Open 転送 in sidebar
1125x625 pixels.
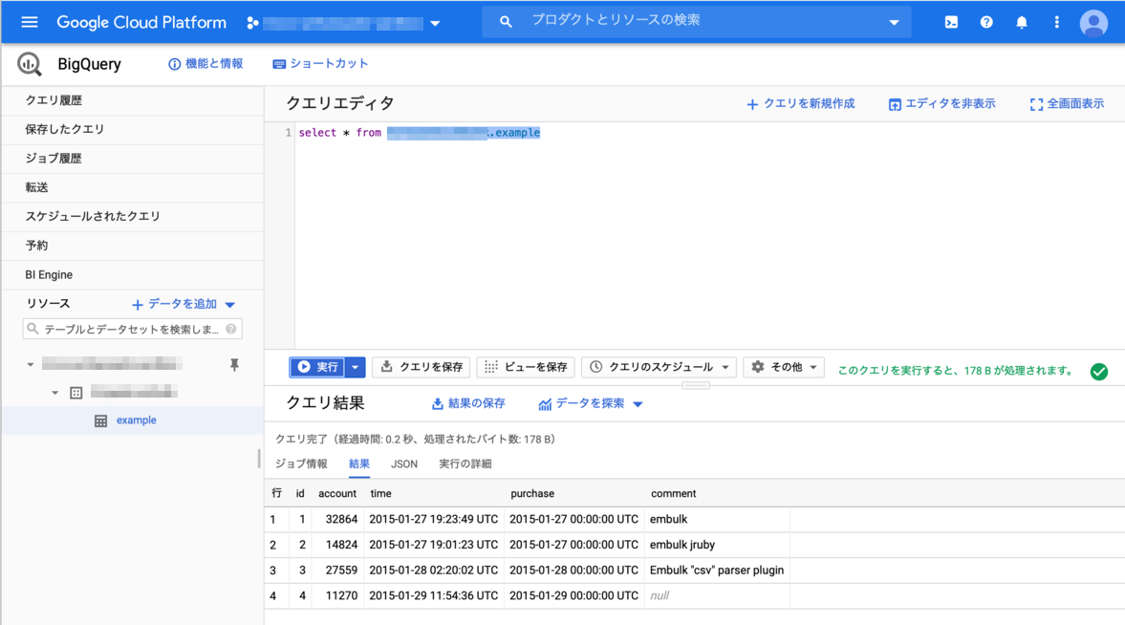[133, 187]
